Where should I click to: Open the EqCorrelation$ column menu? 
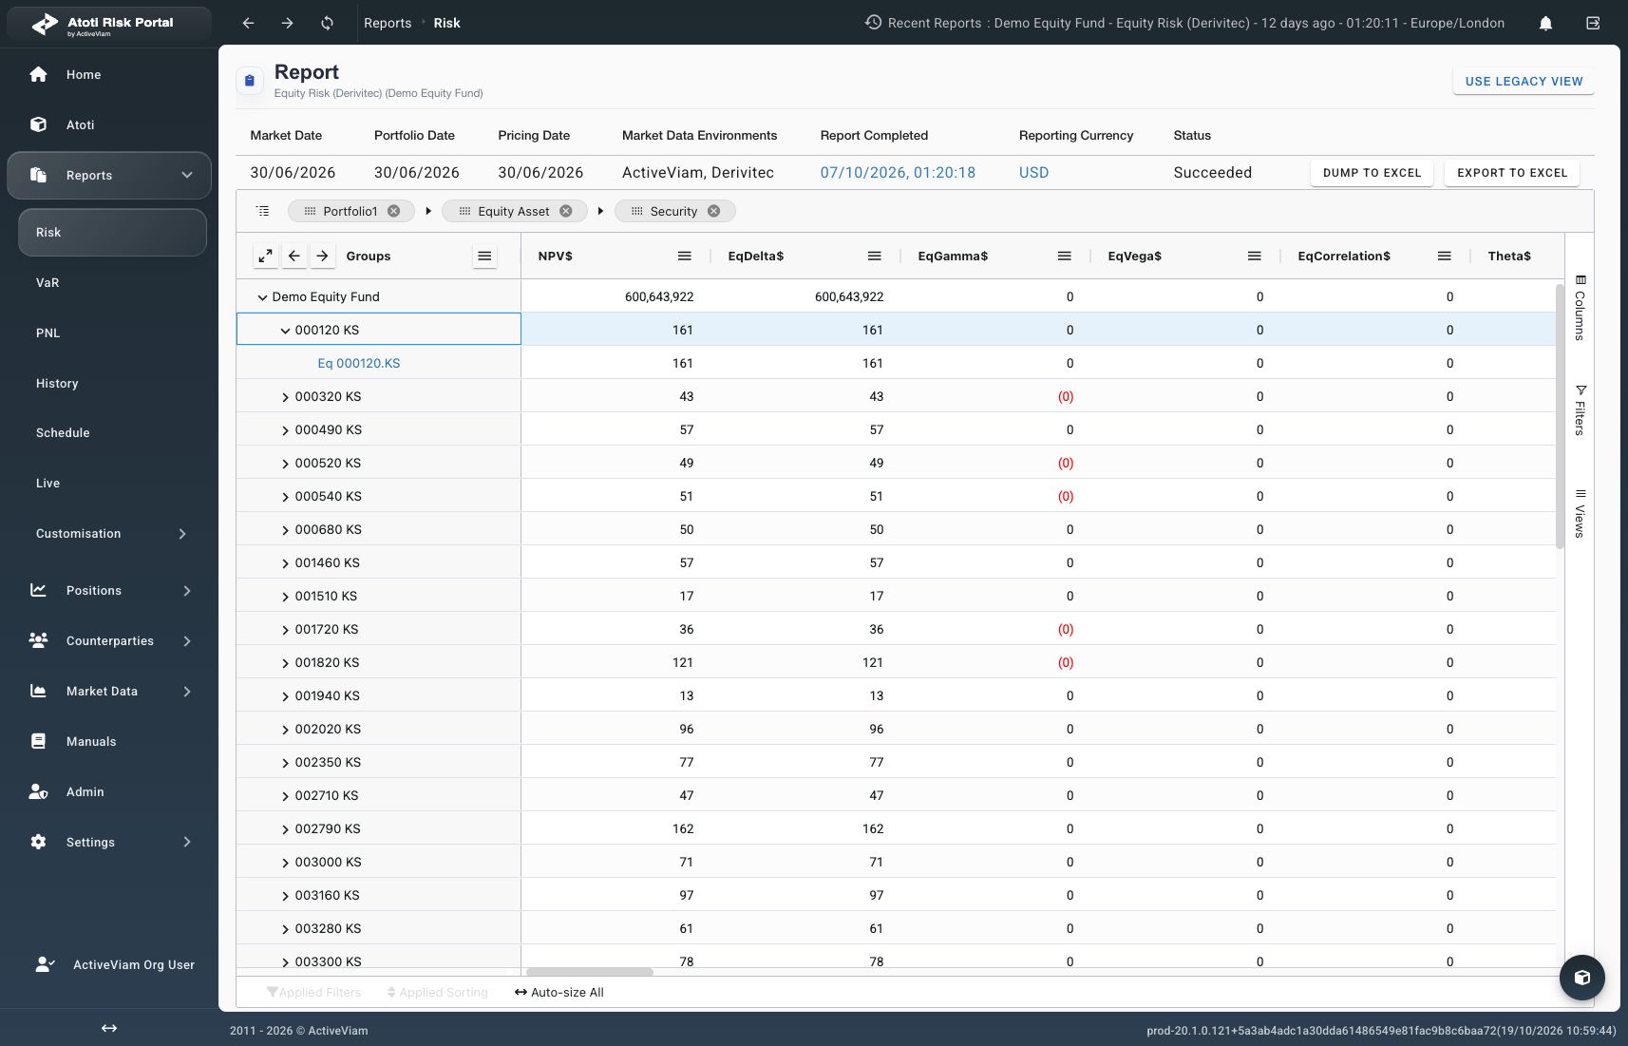[1444, 256]
